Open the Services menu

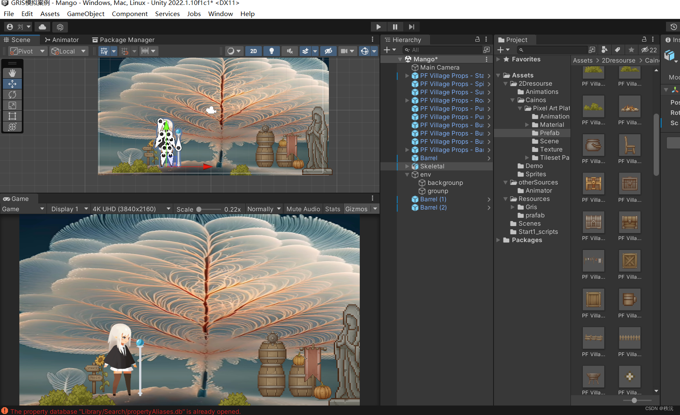pyautogui.click(x=168, y=14)
